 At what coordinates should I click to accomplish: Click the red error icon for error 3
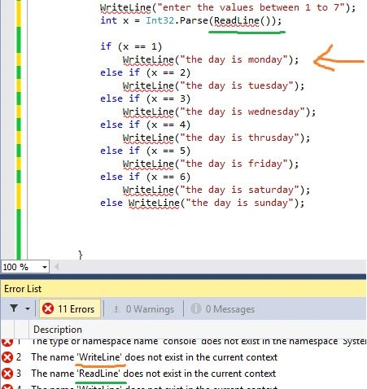point(7,374)
